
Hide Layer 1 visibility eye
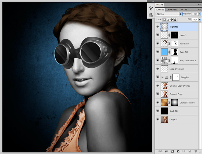click(158, 35)
